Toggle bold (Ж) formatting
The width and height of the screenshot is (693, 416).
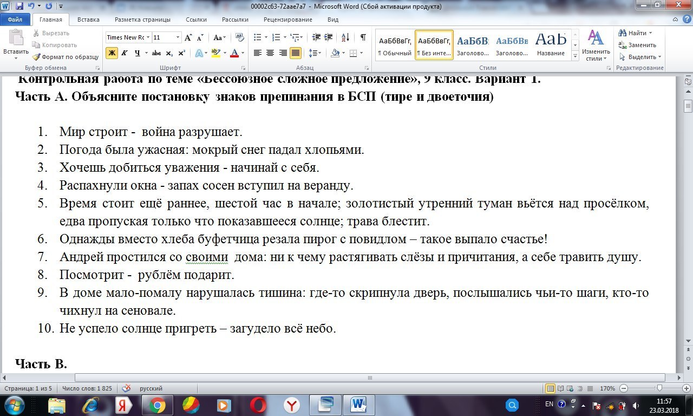[112, 53]
